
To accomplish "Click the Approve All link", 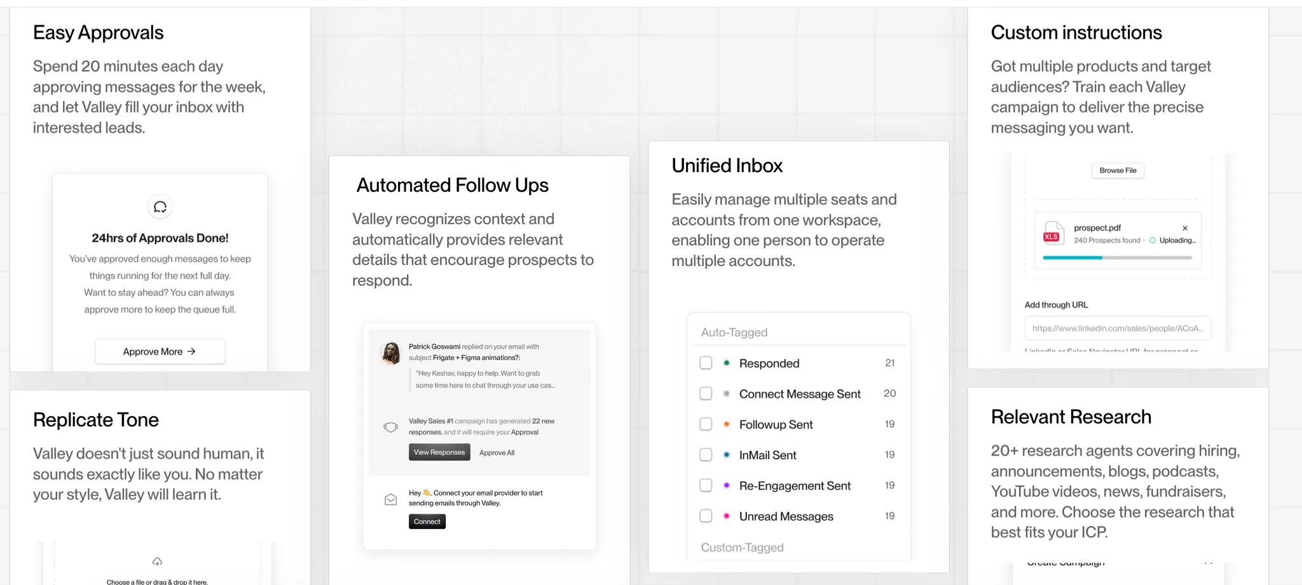I will (497, 453).
